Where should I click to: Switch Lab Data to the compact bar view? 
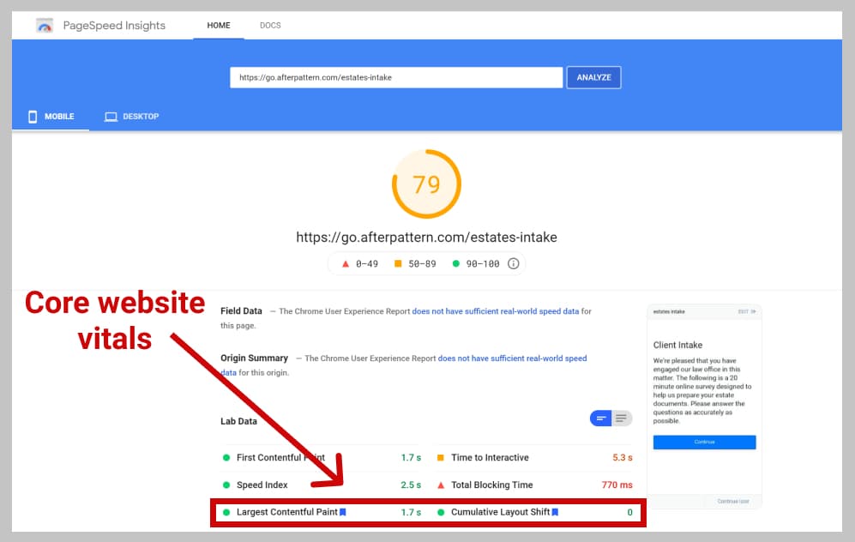[601, 419]
